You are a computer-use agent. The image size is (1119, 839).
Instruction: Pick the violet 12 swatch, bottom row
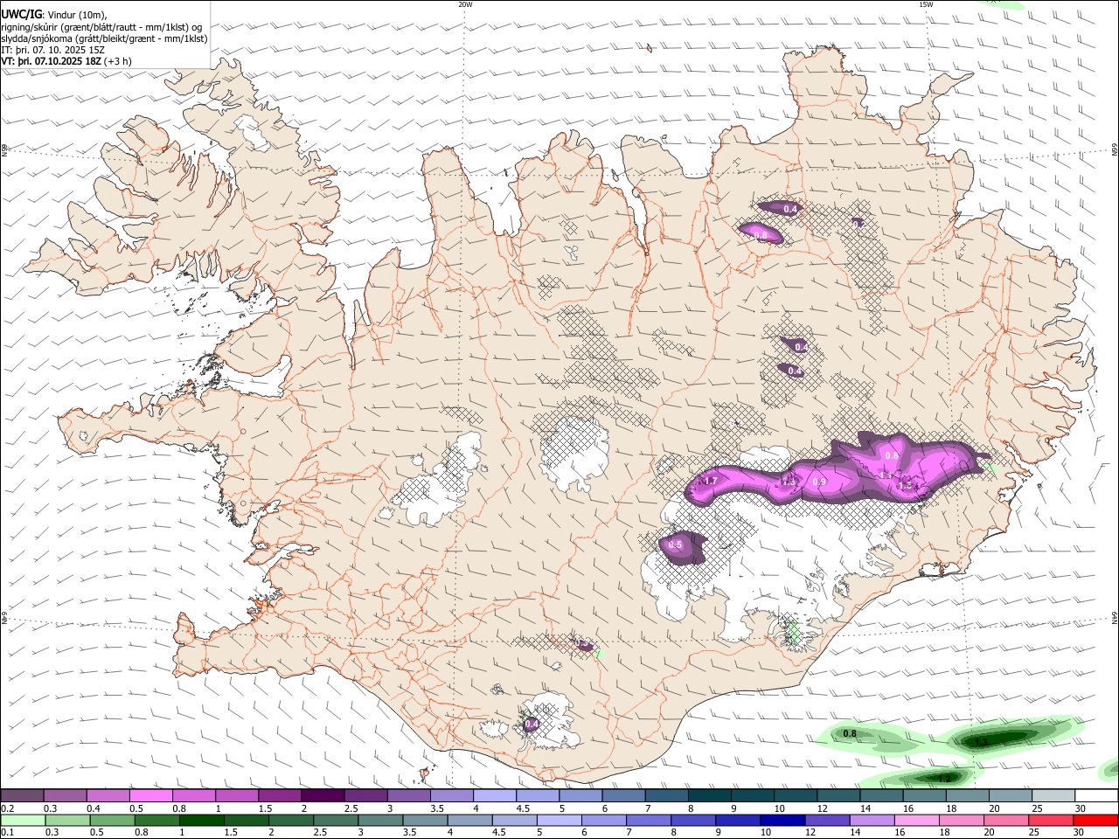(x=826, y=821)
